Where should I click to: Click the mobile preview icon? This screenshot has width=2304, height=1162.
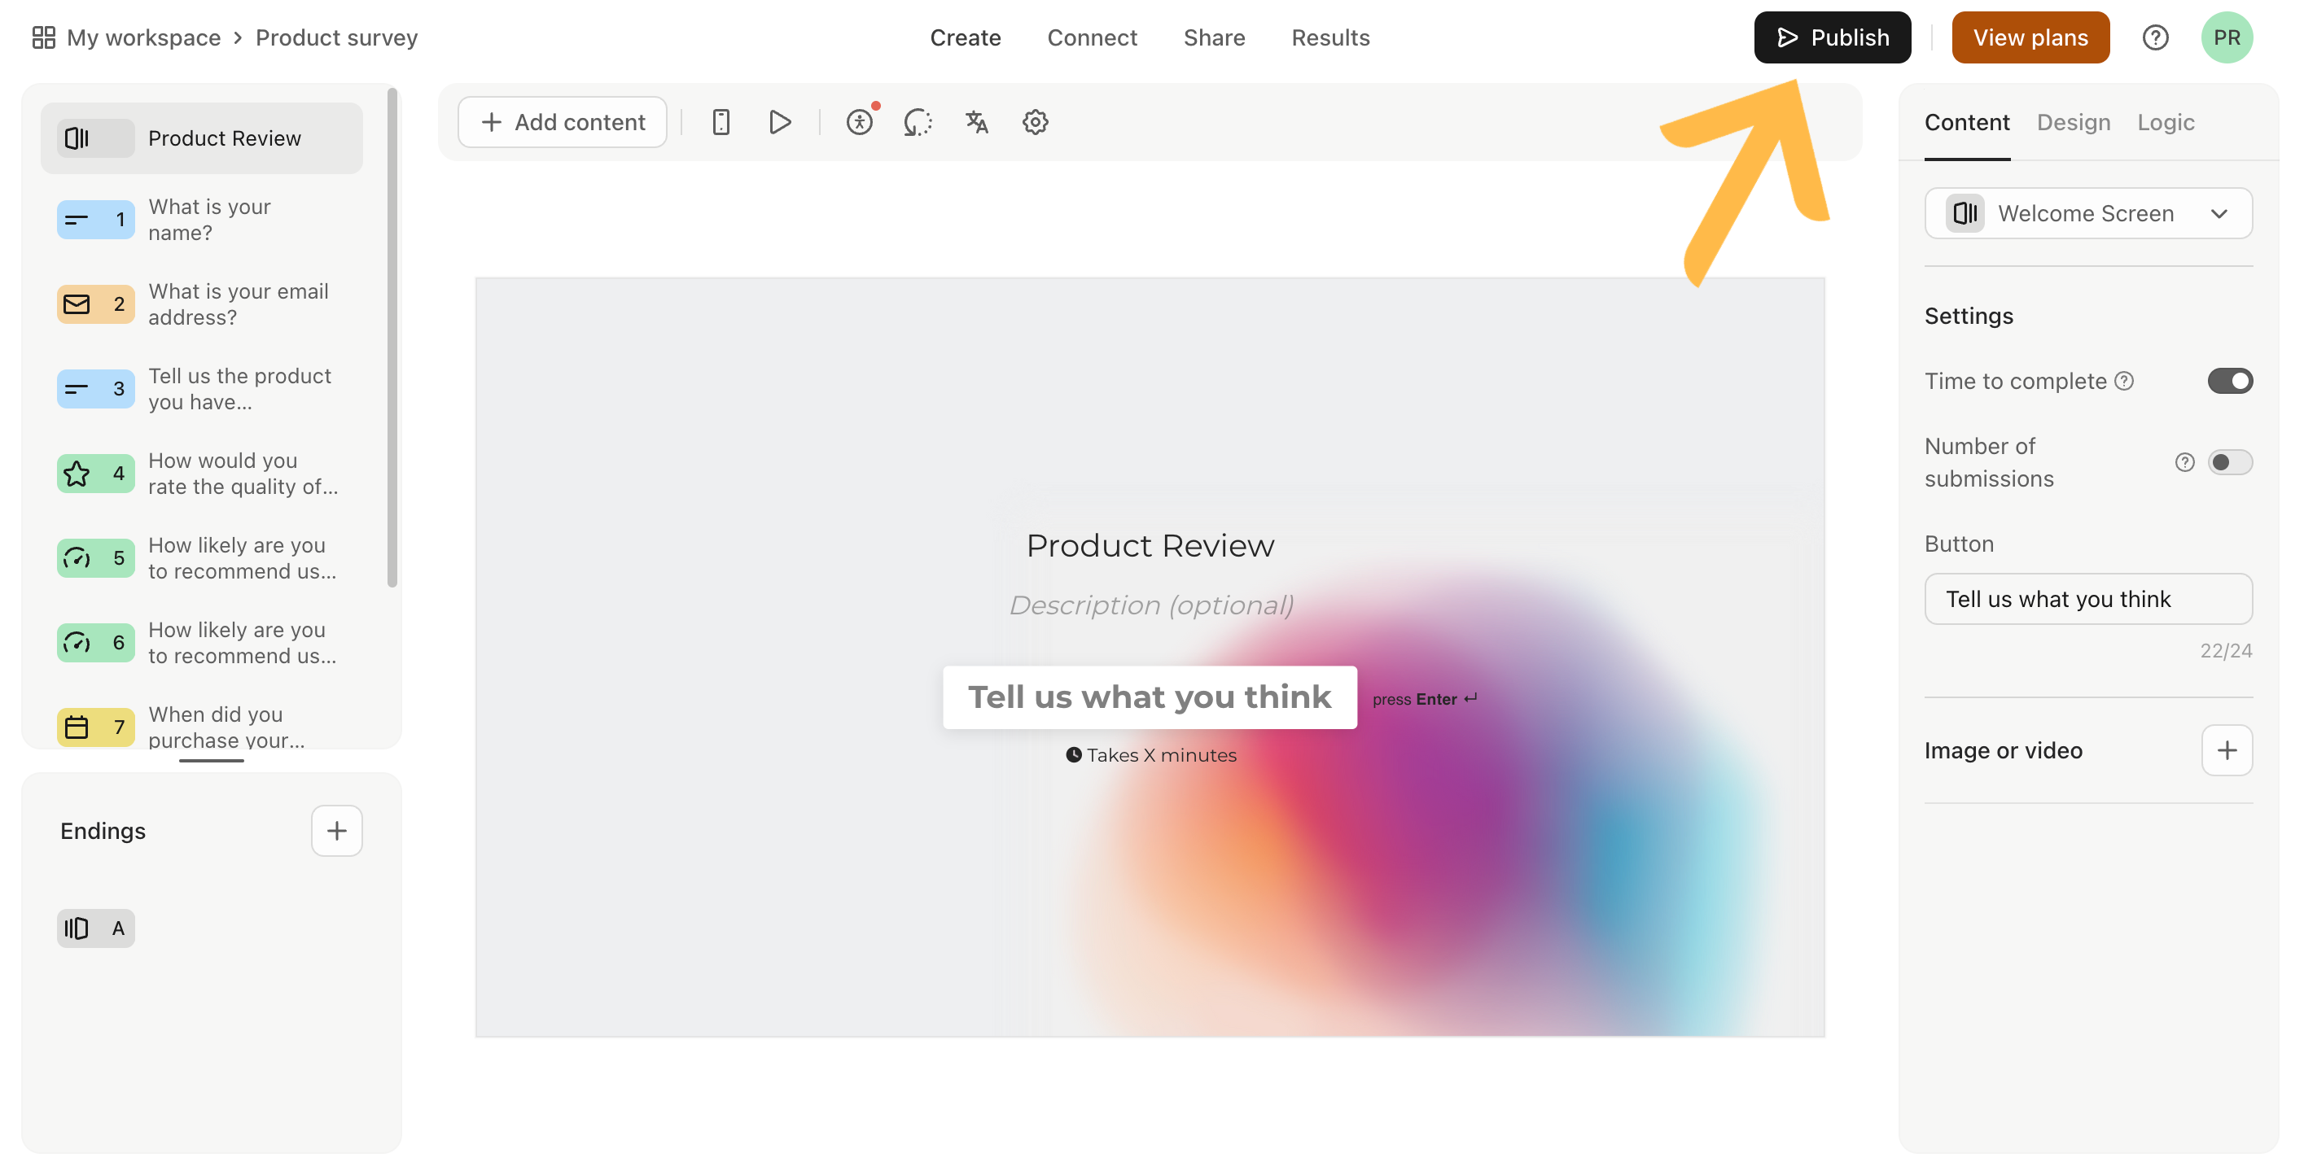(721, 122)
